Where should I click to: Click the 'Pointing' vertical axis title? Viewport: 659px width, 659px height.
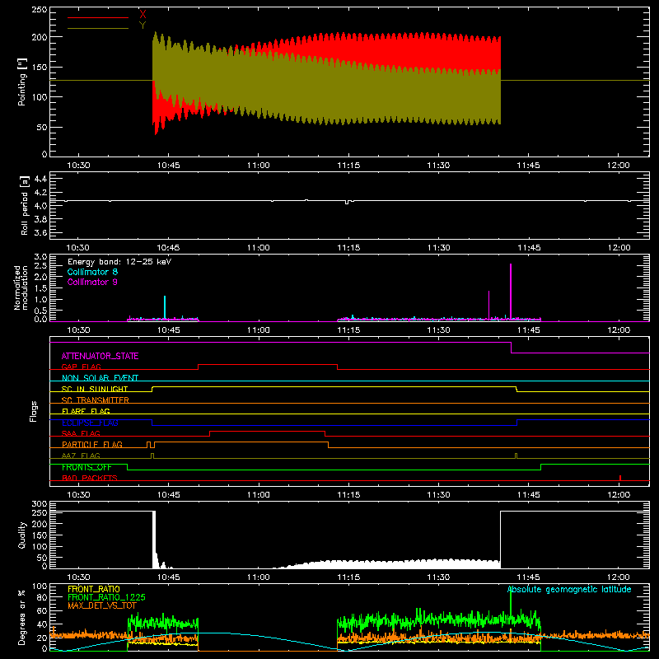click(22, 82)
